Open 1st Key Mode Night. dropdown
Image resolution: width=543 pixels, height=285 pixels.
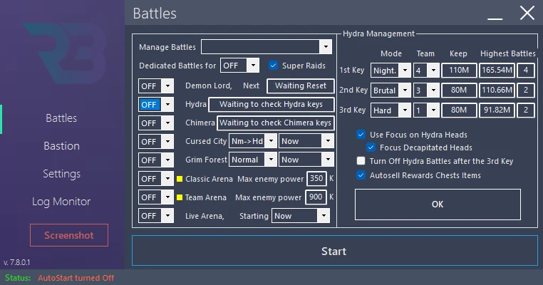coord(405,71)
